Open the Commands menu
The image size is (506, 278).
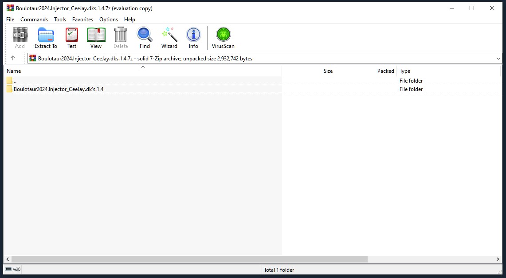pos(34,20)
